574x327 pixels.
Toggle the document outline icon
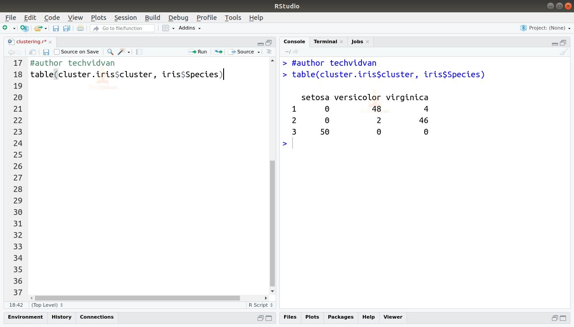pyautogui.click(x=269, y=52)
